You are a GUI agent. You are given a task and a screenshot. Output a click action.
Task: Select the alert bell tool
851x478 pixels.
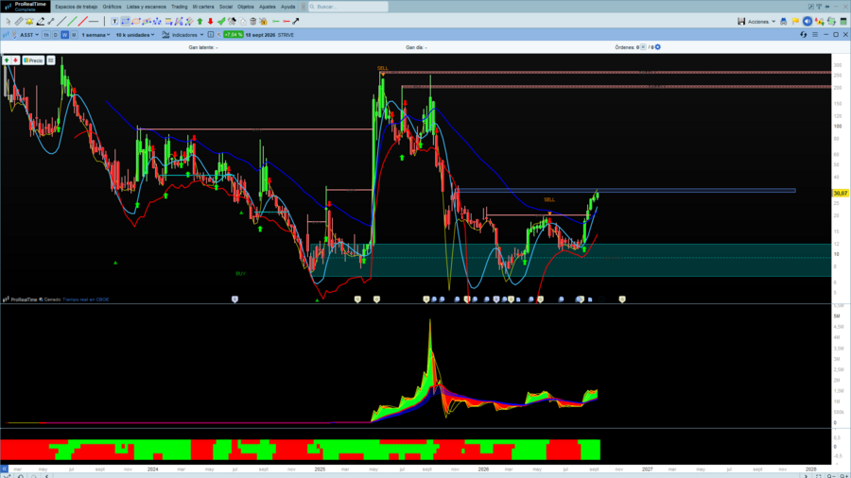click(x=29, y=21)
